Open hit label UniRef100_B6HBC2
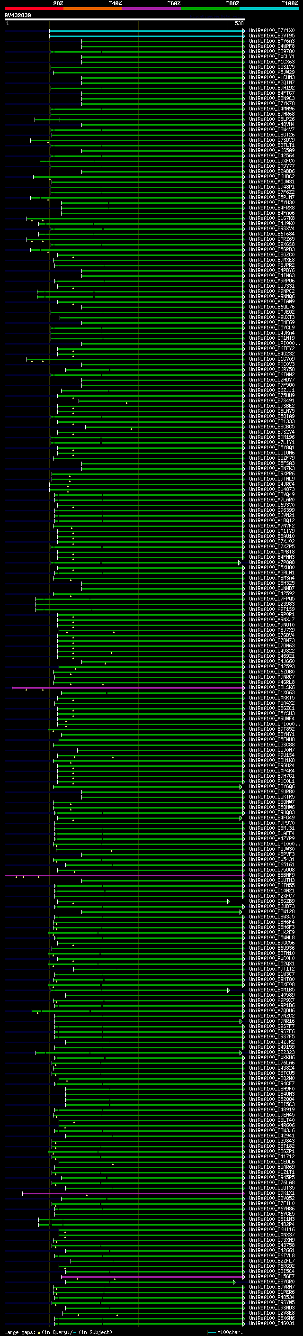 (272, 177)
